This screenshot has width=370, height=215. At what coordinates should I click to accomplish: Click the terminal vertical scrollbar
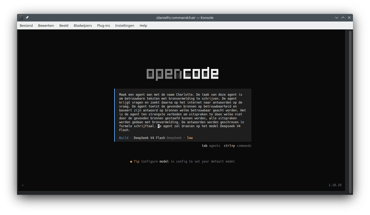pos(351,111)
